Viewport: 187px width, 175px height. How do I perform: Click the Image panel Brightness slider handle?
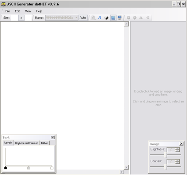(165, 155)
